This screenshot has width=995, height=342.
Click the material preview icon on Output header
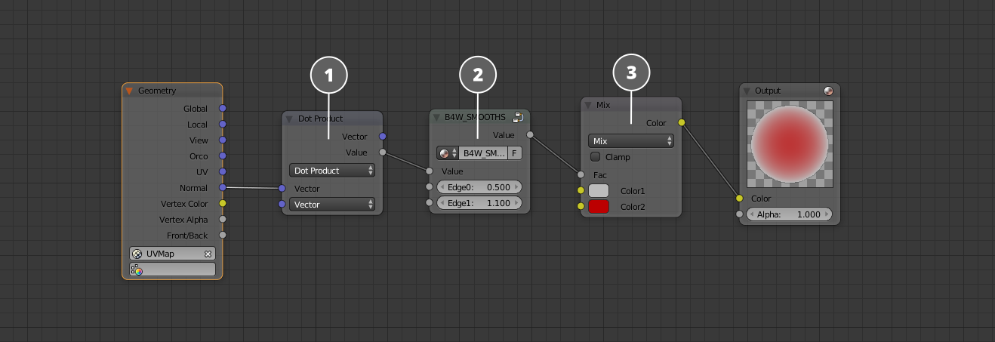828,91
